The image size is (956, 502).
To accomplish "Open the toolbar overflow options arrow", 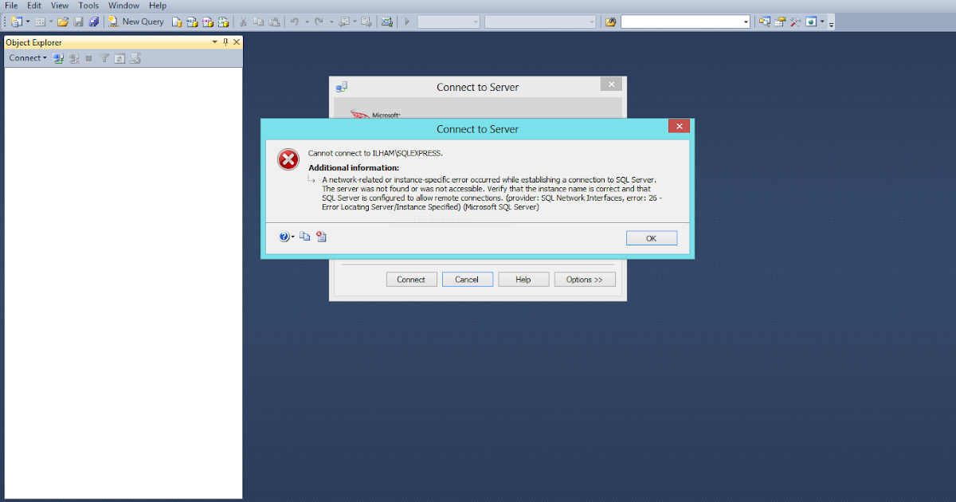I will coord(831,25).
